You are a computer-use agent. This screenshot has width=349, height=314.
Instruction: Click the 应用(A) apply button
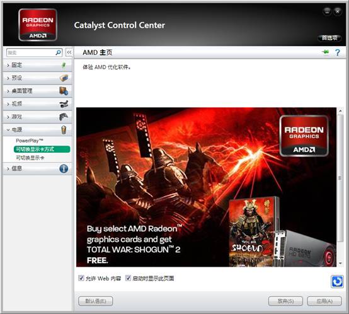(x=324, y=301)
